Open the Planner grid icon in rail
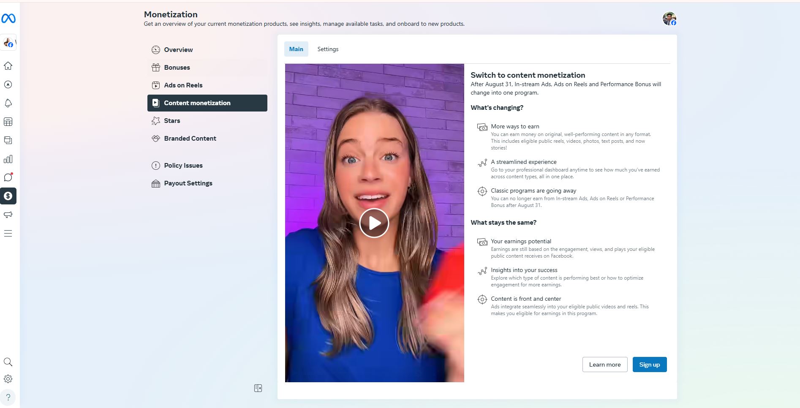800x408 pixels. [8, 122]
